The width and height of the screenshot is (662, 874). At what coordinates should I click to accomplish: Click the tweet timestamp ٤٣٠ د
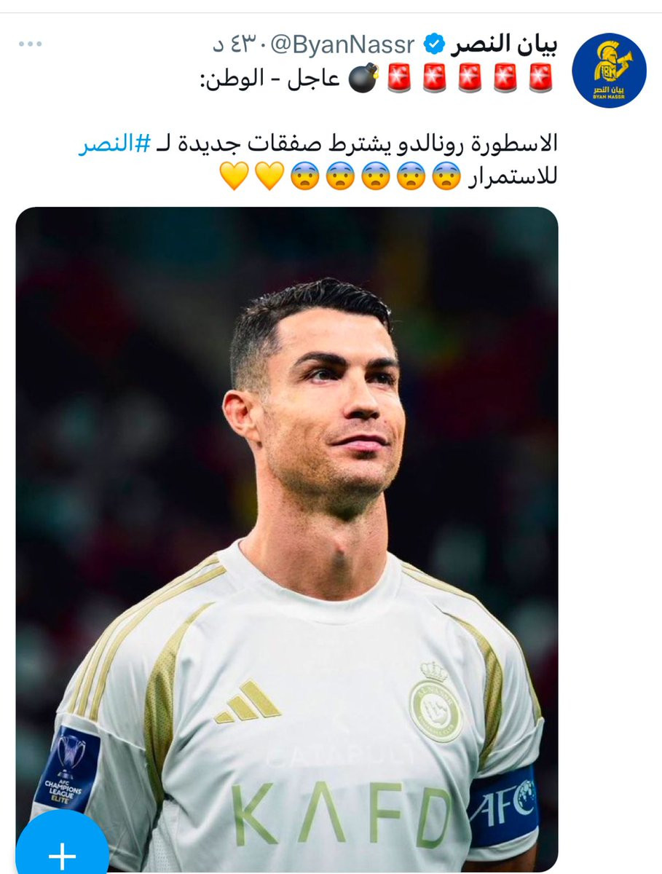coord(237,45)
